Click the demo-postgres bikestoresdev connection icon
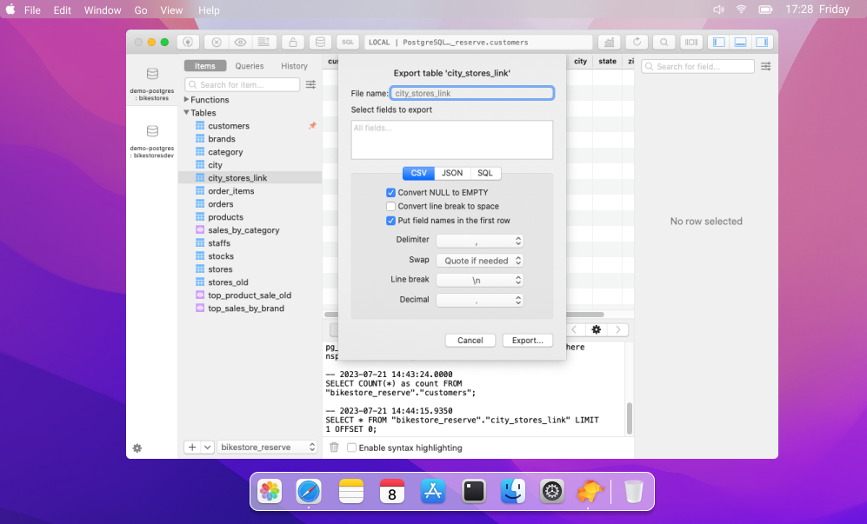This screenshot has width=867, height=524. [152, 131]
